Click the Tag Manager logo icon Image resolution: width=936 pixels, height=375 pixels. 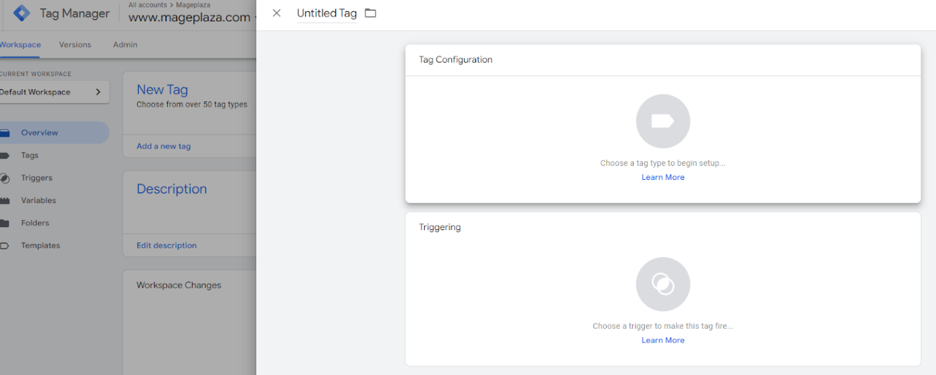tap(21, 13)
